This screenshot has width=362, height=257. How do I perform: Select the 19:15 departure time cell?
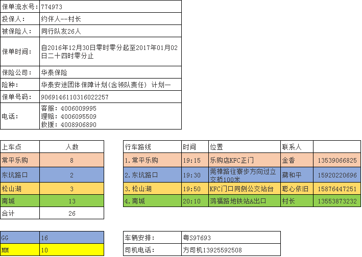pos(195,160)
